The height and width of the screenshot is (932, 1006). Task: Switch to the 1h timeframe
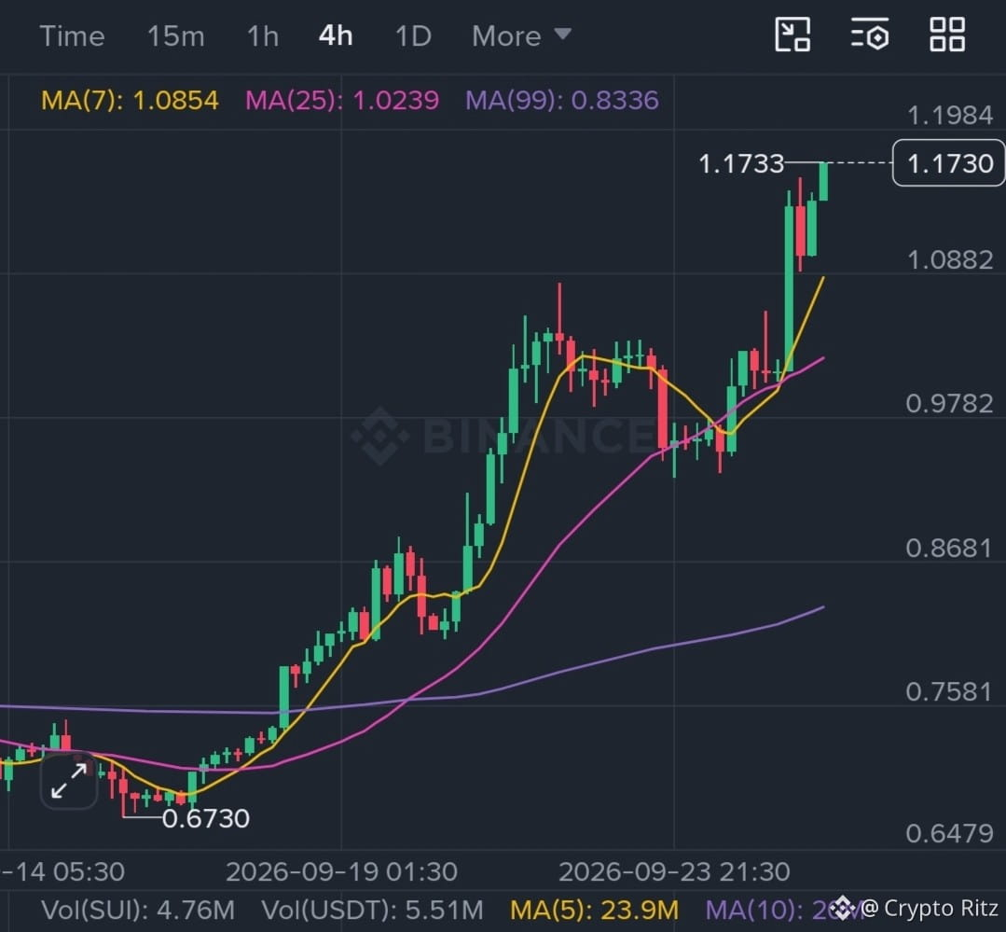tap(262, 36)
